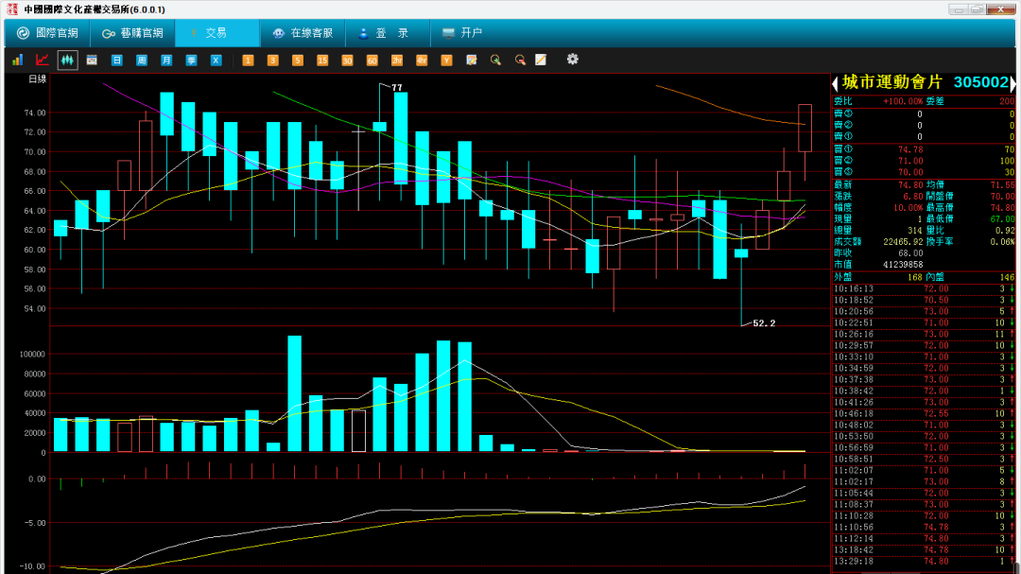Select the trade row at 13:29:18
The width and height of the screenshot is (1021, 574).
(x=924, y=561)
